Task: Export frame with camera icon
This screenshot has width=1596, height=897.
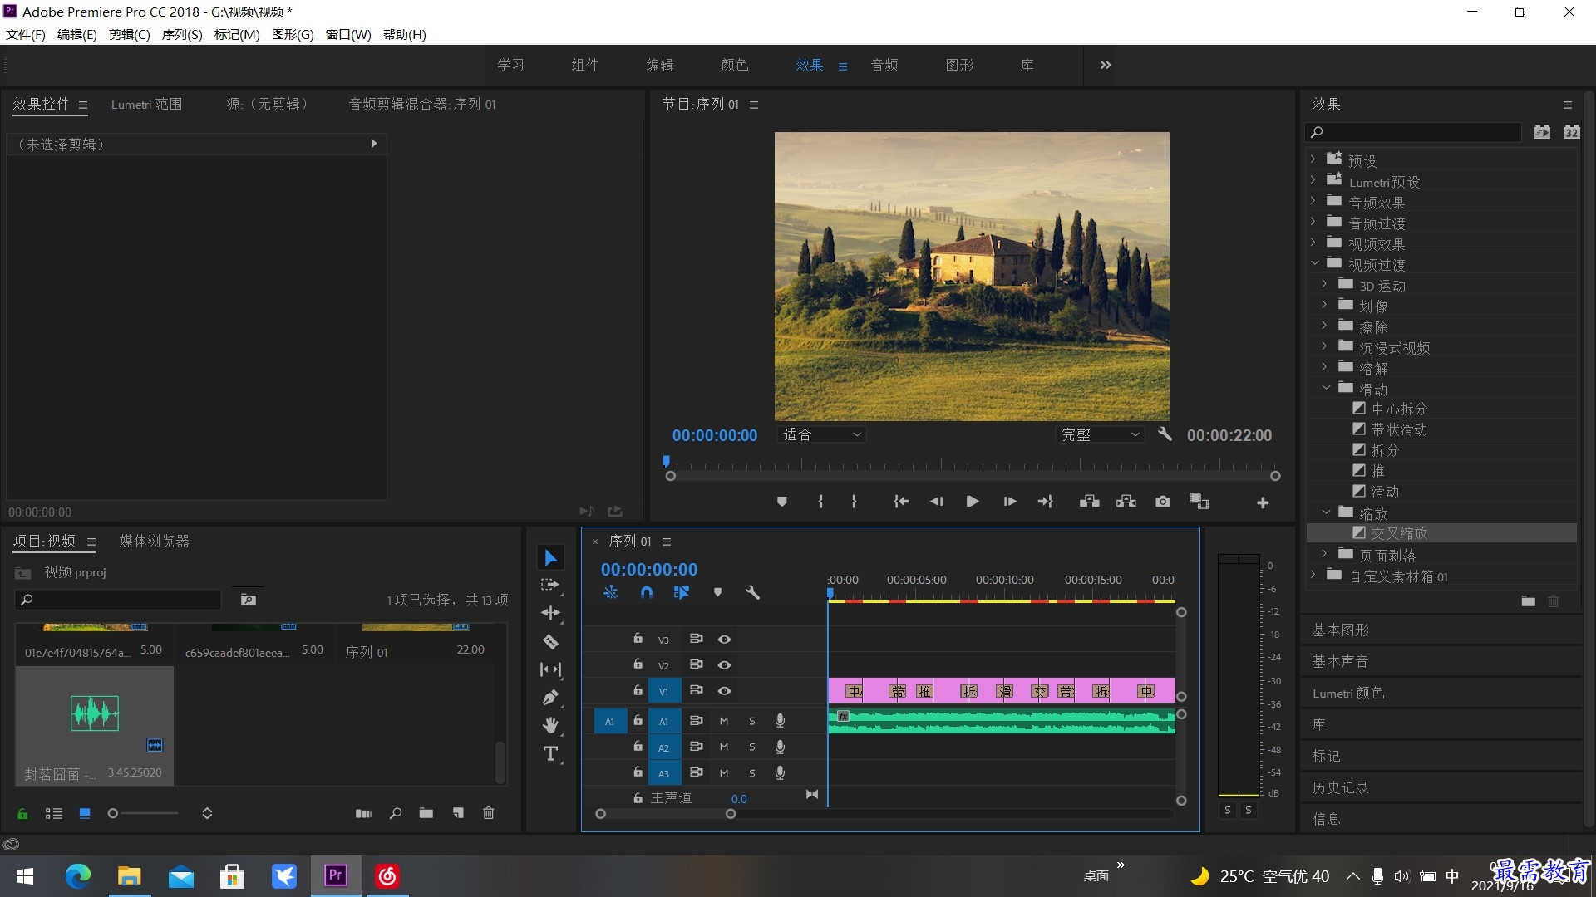Action: (1163, 502)
